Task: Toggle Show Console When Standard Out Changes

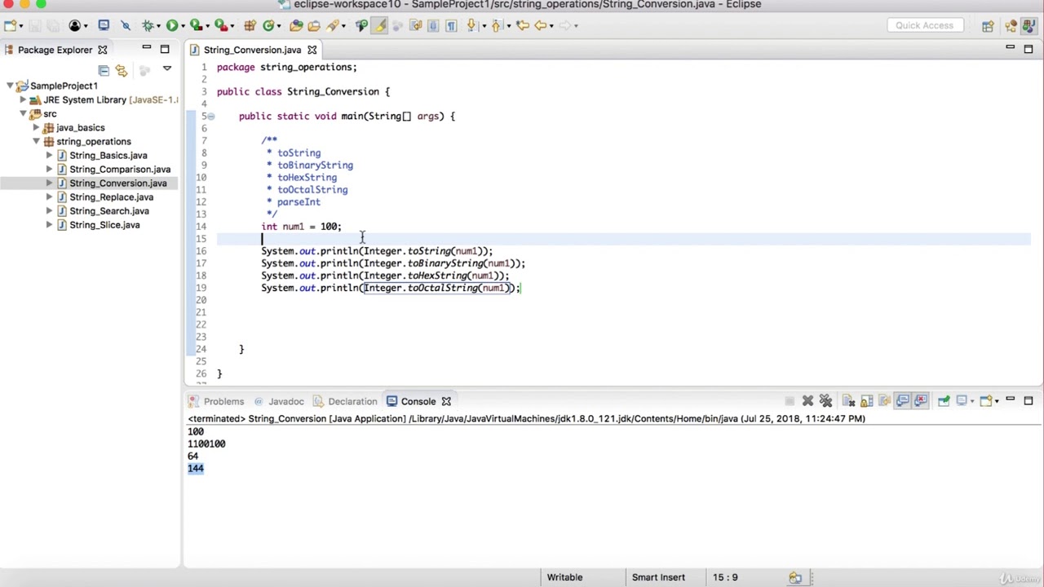Action: (x=902, y=401)
